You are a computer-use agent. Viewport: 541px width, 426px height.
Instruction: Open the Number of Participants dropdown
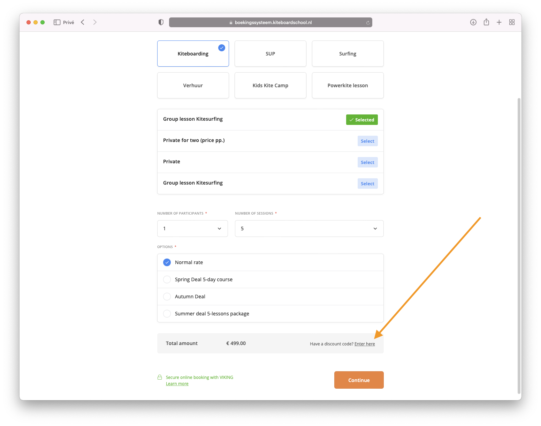pyautogui.click(x=192, y=229)
